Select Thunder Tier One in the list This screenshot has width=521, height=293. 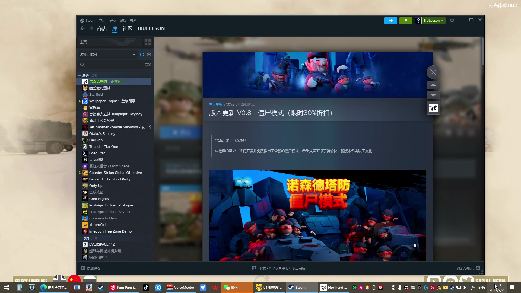point(114,147)
